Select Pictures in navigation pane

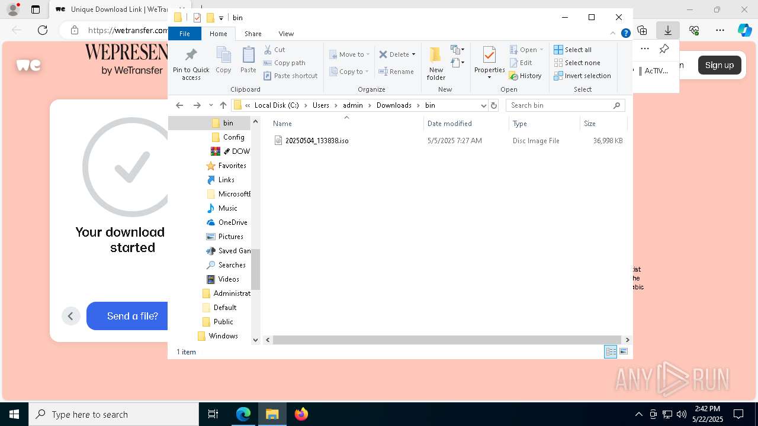tap(224, 237)
